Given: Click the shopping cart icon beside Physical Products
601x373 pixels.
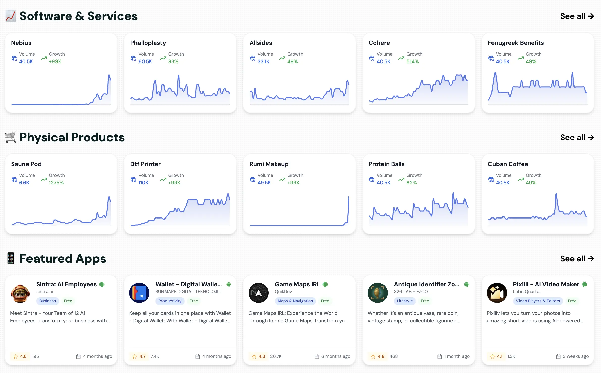Looking at the screenshot, I should coord(11,137).
